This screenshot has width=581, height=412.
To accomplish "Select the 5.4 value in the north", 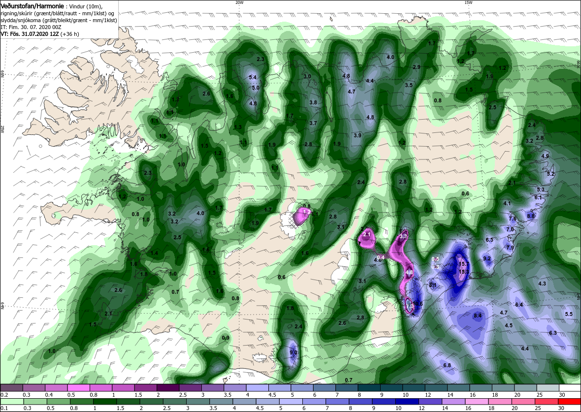I will 253,77.
